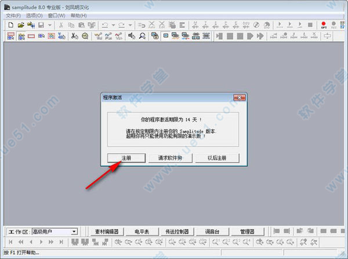The image size is (348, 259).
Task: Open the 帮助(H) menu
Action: [78, 16]
